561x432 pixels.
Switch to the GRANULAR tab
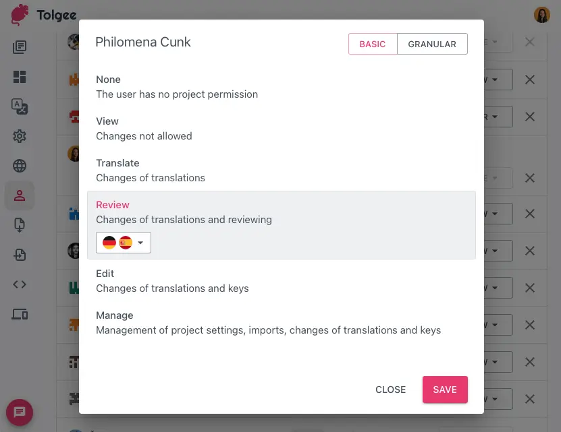432,43
